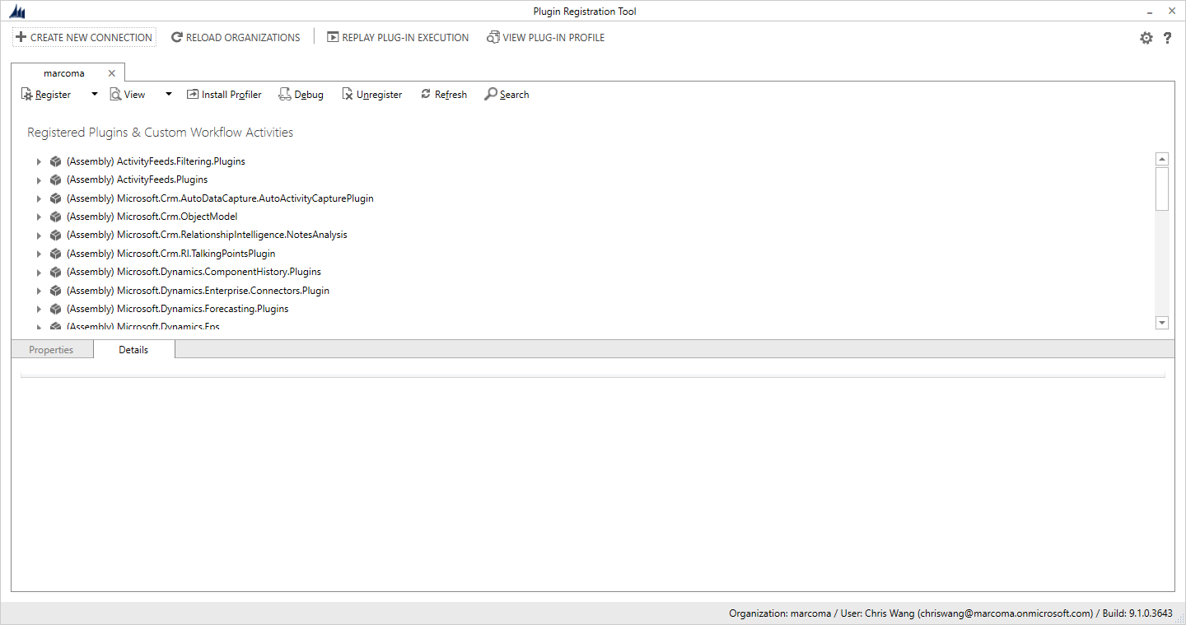The height and width of the screenshot is (625, 1186).
Task: Open the View dropdown arrow
Action: (169, 95)
